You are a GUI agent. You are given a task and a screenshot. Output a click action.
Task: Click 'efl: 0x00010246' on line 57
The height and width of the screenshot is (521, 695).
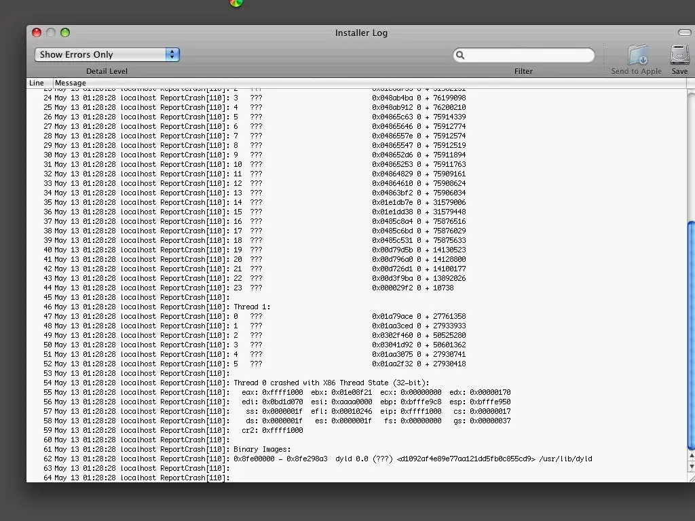(x=341, y=412)
